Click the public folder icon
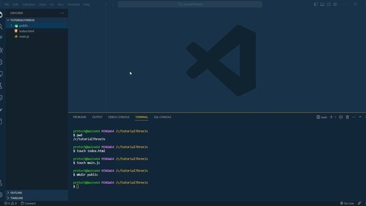This screenshot has width=366, height=206. [x=16, y=26]
